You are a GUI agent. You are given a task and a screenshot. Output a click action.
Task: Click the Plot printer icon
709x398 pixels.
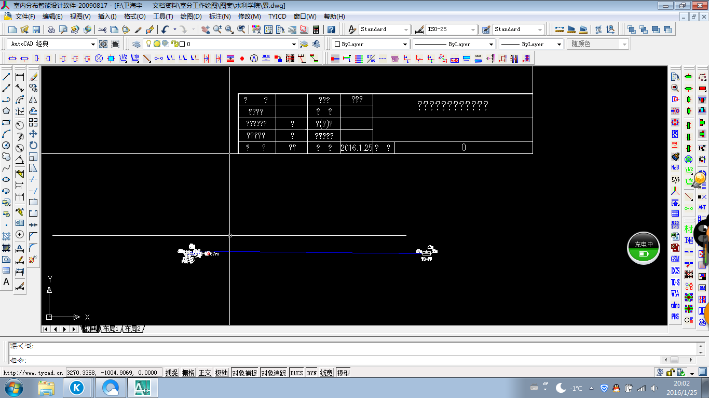click(52, 30)
